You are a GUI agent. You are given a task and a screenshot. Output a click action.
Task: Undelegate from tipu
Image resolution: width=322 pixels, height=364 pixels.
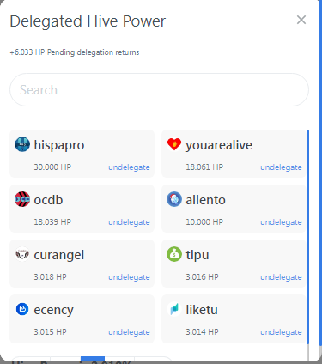[281, 277]
